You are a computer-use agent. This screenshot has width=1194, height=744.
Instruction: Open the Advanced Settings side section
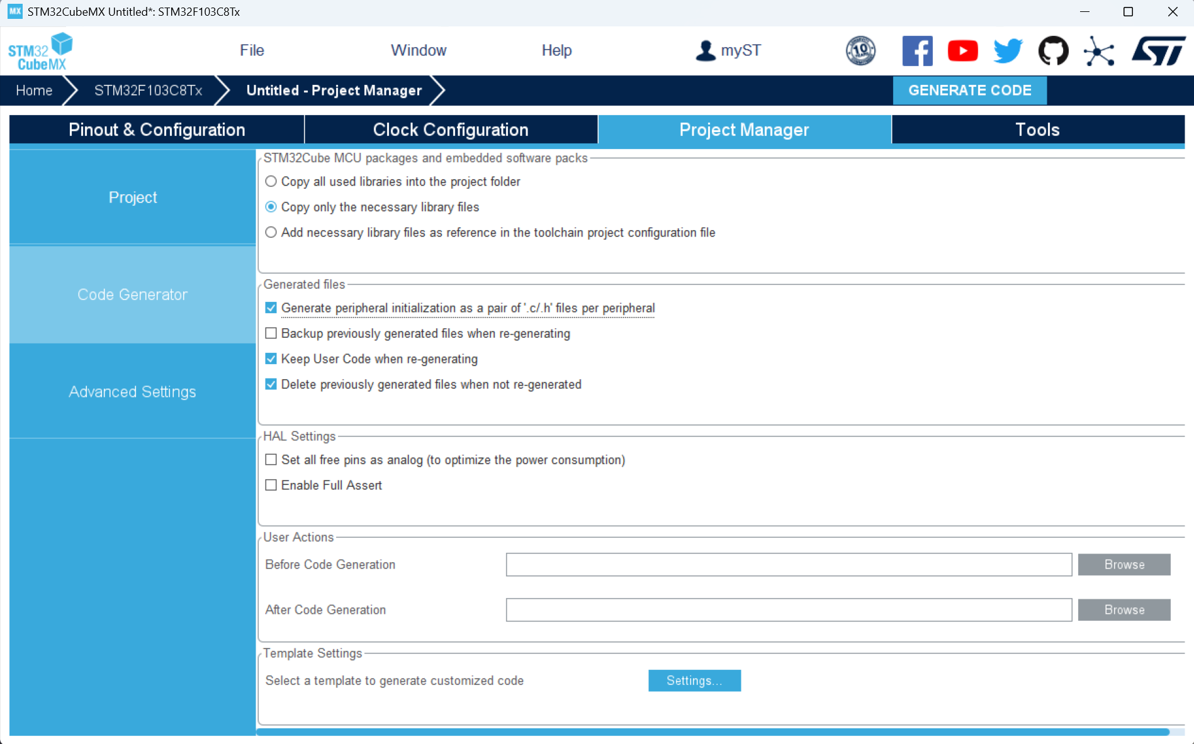[132, 392]
